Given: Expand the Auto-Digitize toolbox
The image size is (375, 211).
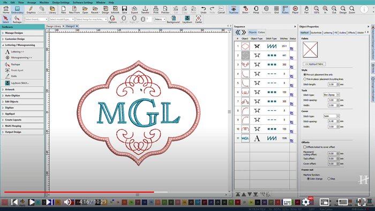Looking at the screenshot, I should pyautogui.click(x=22, y=95).
